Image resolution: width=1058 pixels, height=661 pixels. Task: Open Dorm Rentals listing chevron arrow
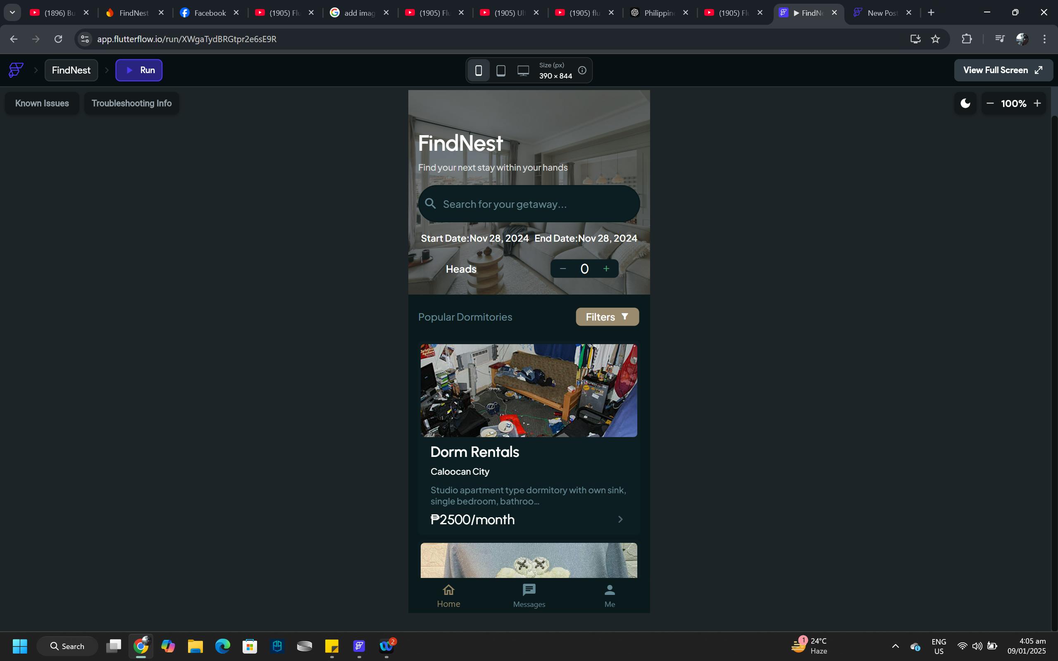click(620, 519)
